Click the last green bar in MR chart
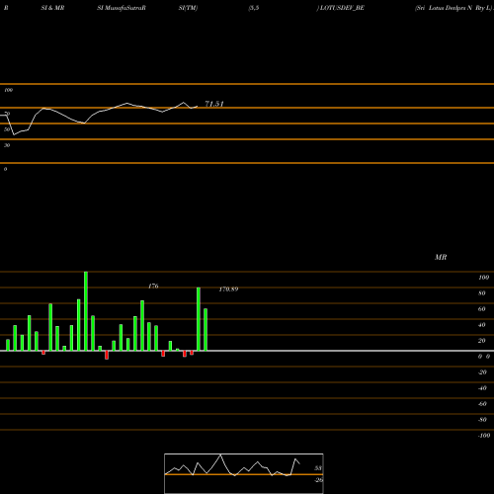Image resolution: width=494 pixels, height=494 pixels. [206, 330]
